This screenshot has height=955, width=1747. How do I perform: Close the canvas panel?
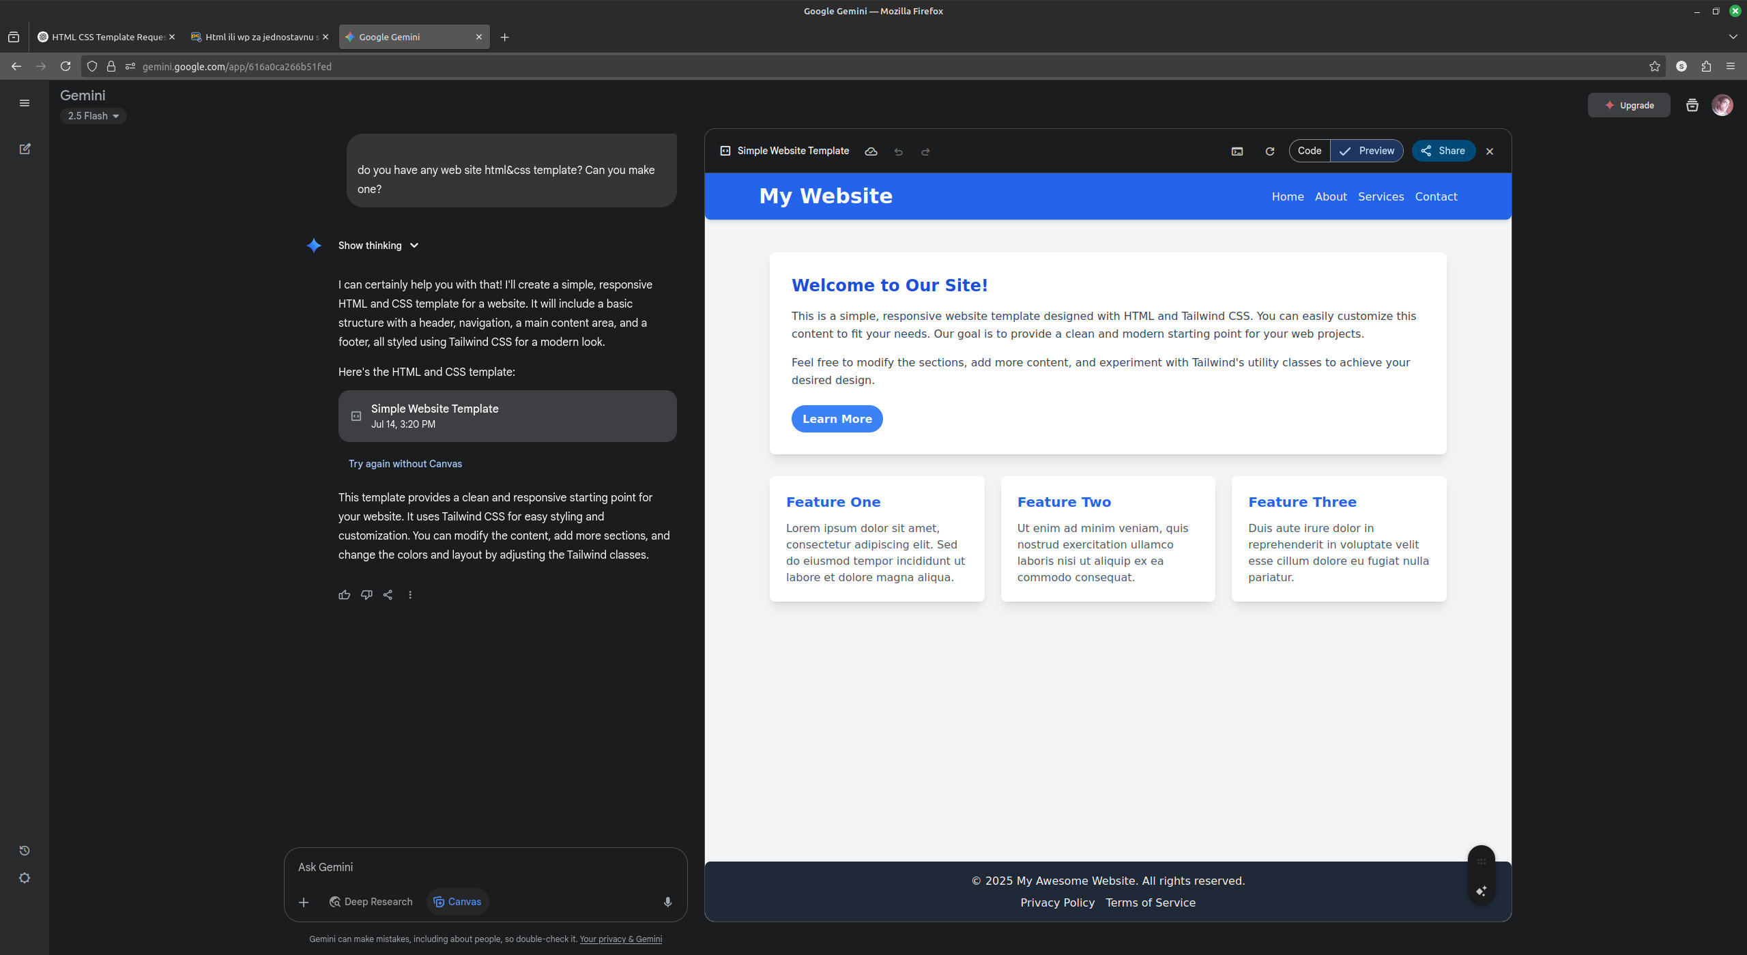(1490, 151)
